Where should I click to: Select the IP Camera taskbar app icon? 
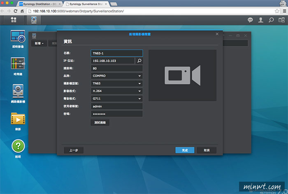[x=34, y=20]
